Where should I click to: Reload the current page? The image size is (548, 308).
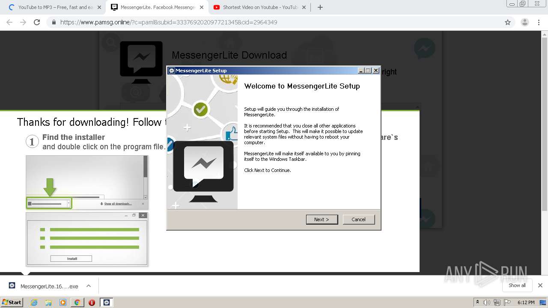[37, 22]
